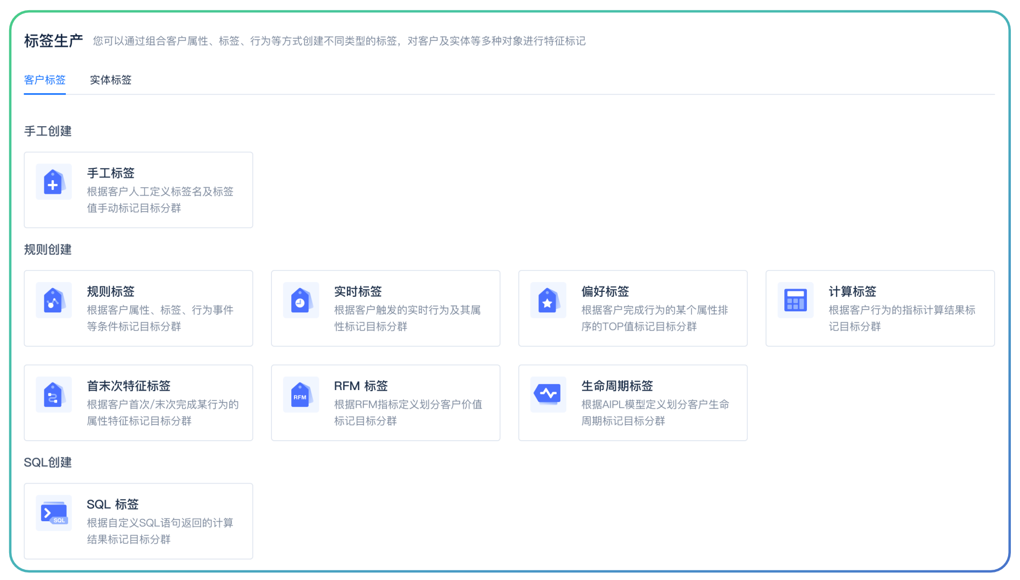
Task: Click the calculation tag calculator icon
Action: coord(795,301)
